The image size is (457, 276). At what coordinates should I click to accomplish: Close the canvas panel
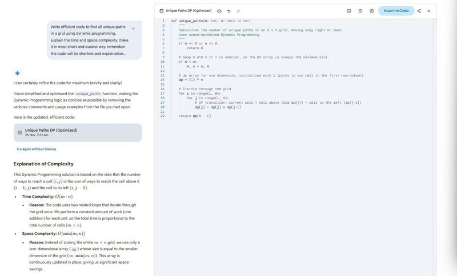click(429, 11)
